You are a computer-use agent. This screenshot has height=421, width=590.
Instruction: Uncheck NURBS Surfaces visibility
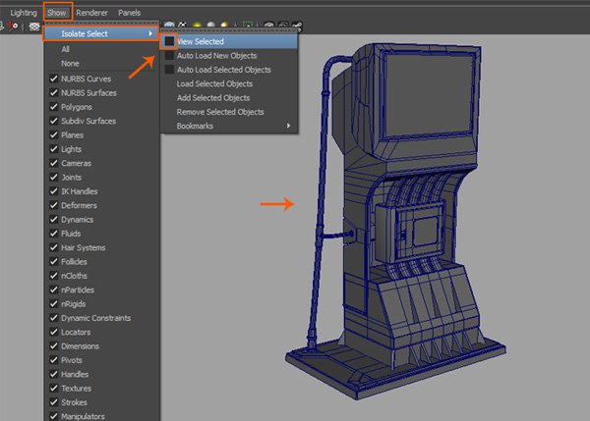click(53, 93)
